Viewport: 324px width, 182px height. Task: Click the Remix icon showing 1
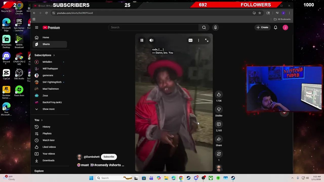click(x=219, y=154)
